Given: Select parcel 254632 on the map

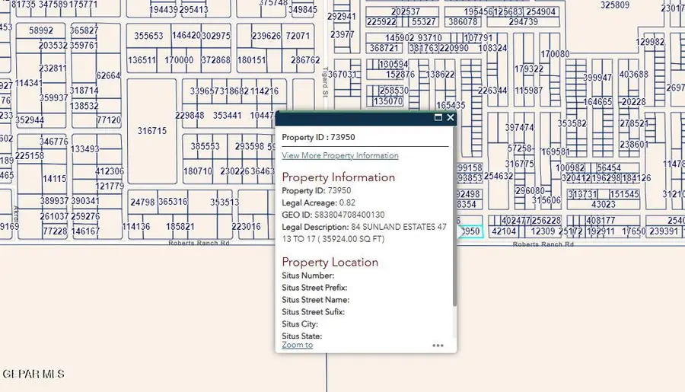Looking at the screenshot, I should coord(498,176).
